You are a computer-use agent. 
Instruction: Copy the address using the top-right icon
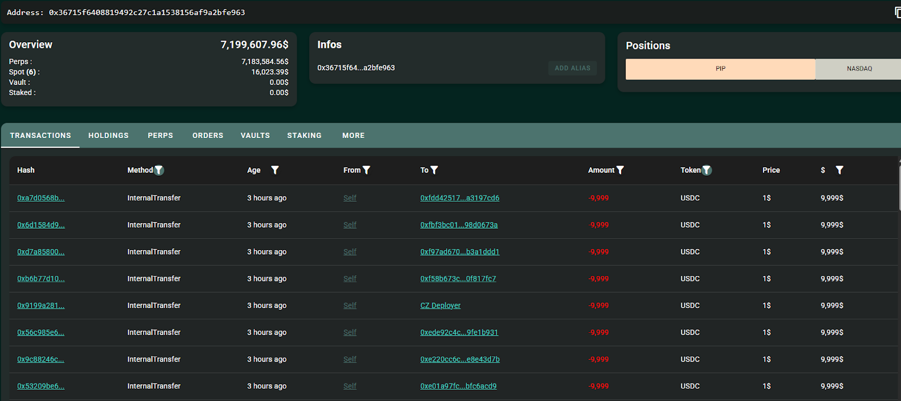tap(897, 12)
